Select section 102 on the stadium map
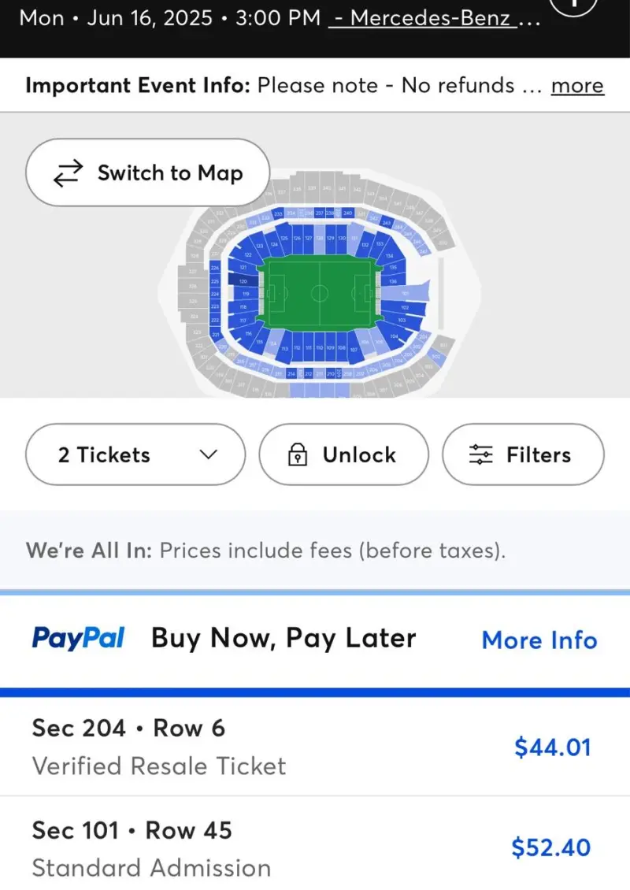 click(x=403, y=308)
